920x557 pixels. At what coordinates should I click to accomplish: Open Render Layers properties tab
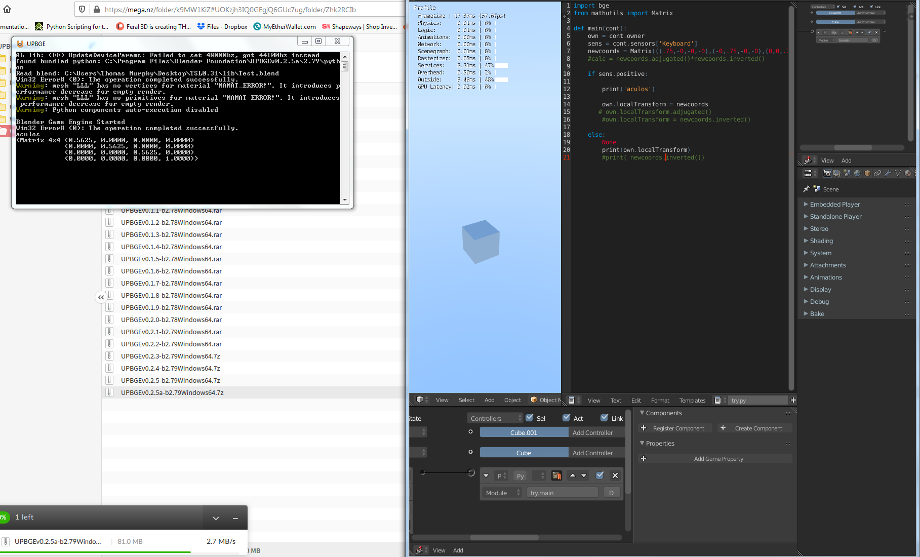click(837, 173)
